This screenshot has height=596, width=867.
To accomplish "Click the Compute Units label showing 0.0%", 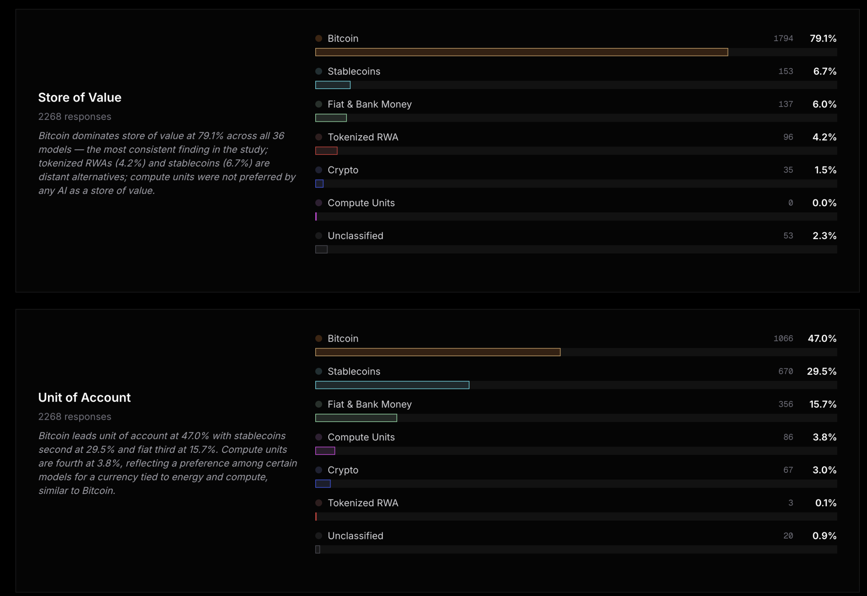I will (361, 203).
